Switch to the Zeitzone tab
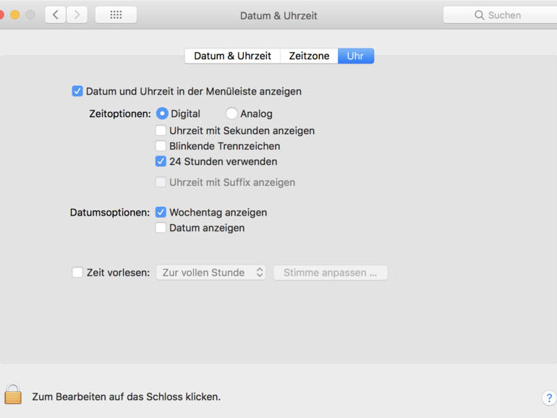The image size is (557, 418). click(309, 56)
